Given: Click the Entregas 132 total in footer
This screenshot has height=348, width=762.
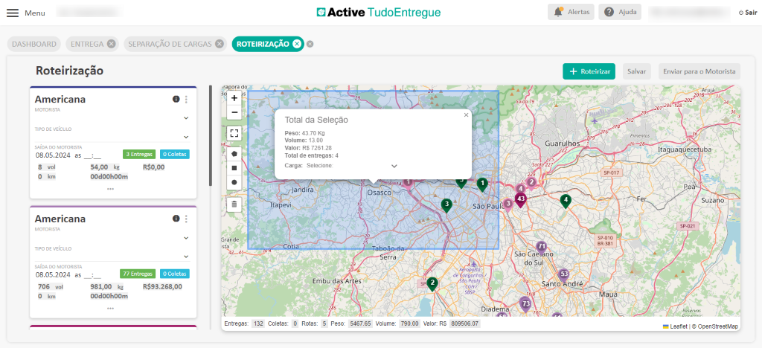Looking at the screenshot, I should coord(244,323).
